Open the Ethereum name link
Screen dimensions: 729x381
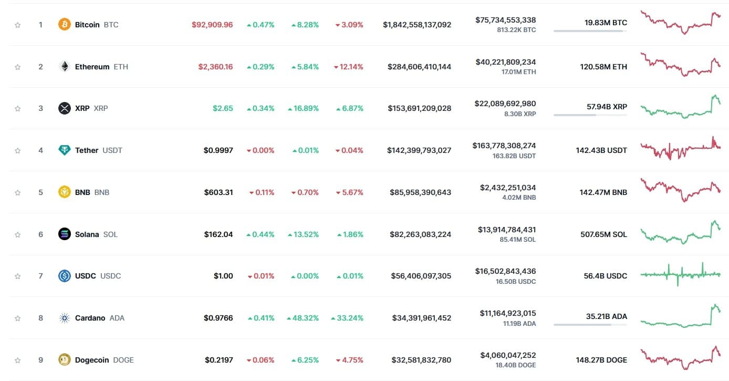(92, 67)
